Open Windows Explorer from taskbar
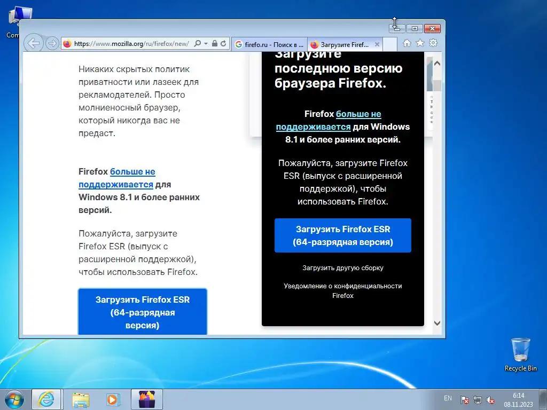547x410 pixels. (81, 399)
